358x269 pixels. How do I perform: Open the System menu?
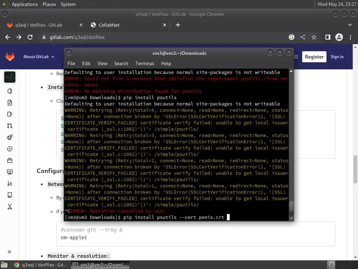click(68, 4)
